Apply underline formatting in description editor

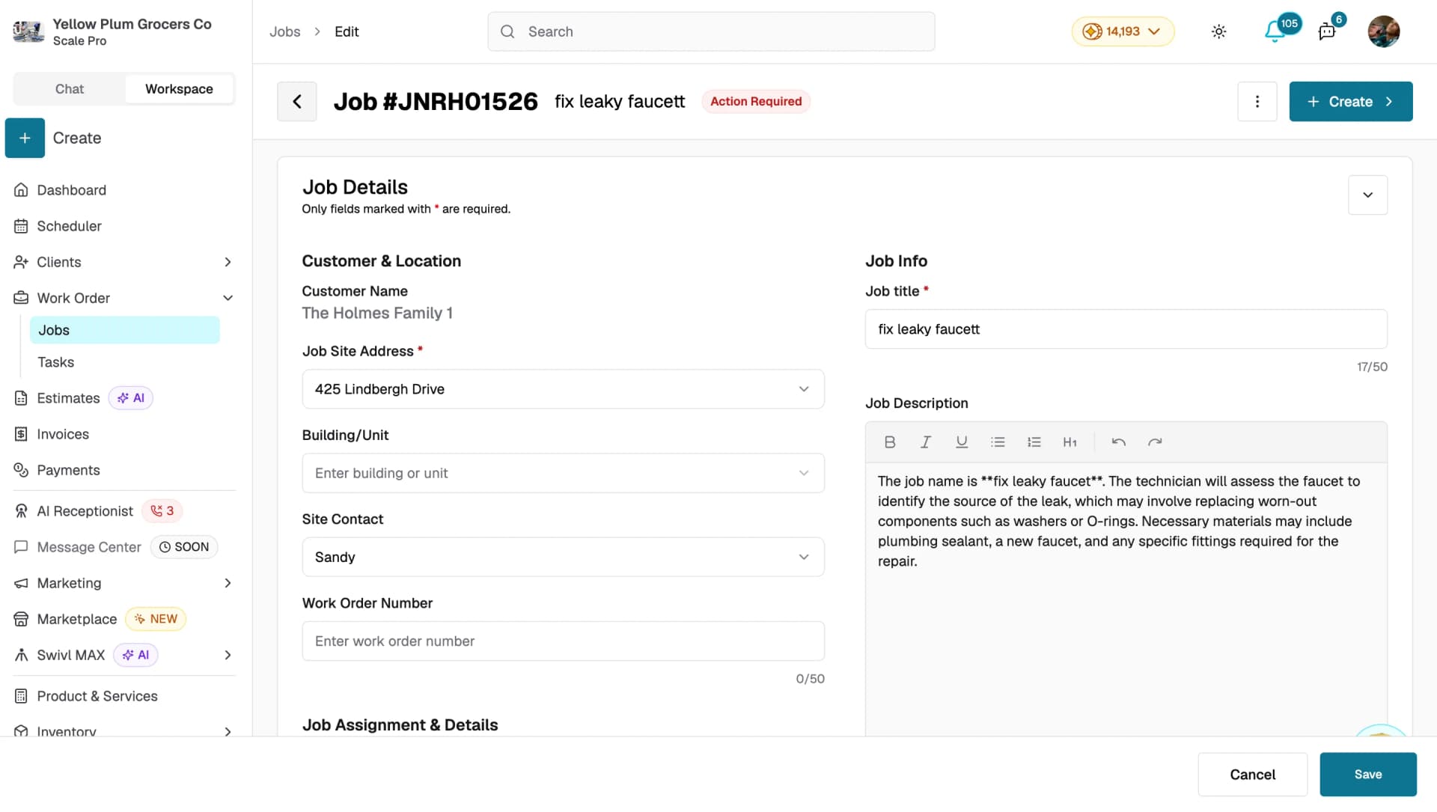962,442
